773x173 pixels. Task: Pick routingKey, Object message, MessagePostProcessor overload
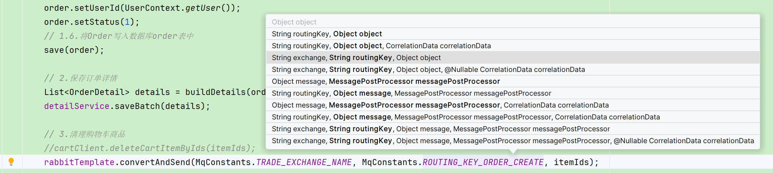[x=513, y=93]
